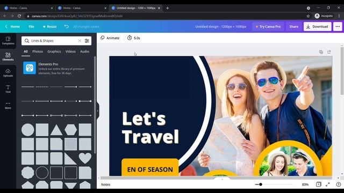344x193 pixels.
Task: Open the Chrome three-dot menu
Action: (339, 16)
